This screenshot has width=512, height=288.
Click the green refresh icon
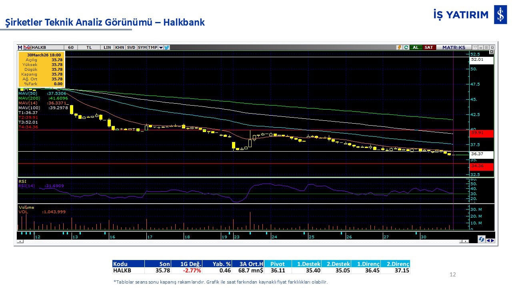pyautogui.click(x=406, y=47)
